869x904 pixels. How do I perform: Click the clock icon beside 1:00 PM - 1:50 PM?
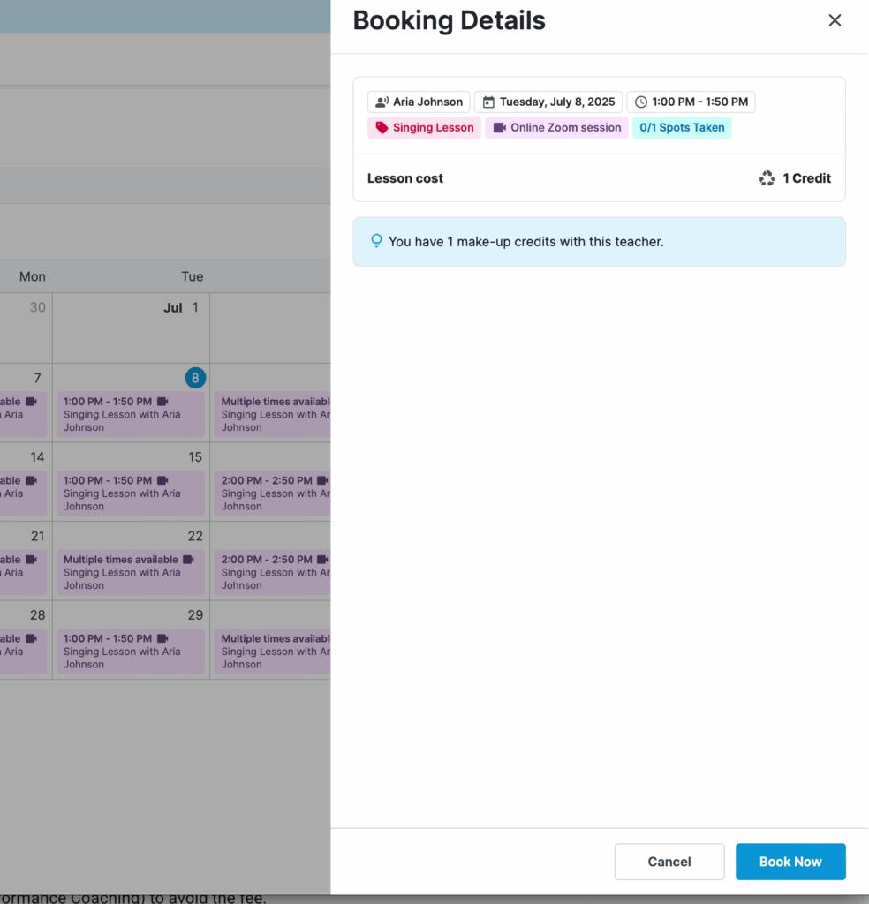point(641,102)
